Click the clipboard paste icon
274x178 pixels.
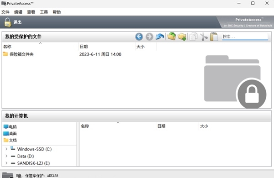pos(214,37)
